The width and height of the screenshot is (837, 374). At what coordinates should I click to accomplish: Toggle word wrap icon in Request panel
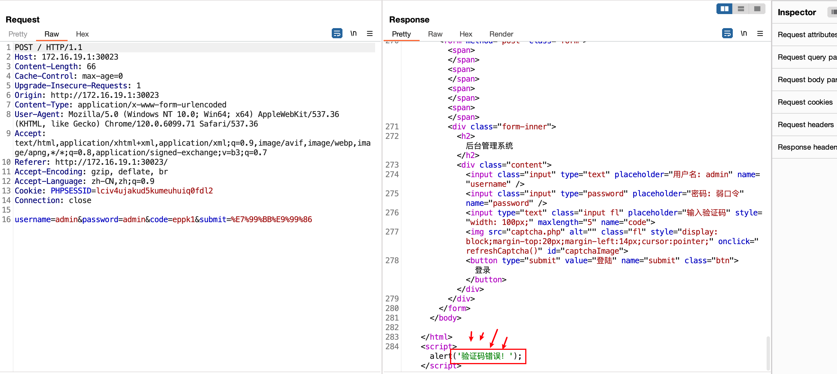click(x=337, y=33)
